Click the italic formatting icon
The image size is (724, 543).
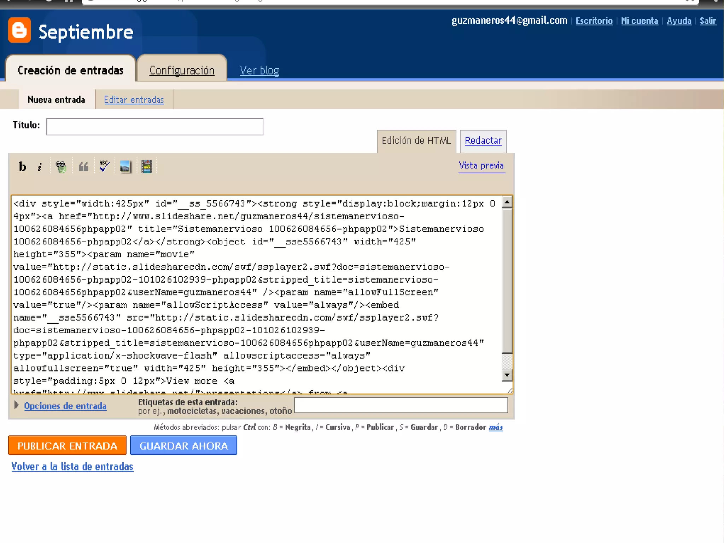[x=40, y=167]
